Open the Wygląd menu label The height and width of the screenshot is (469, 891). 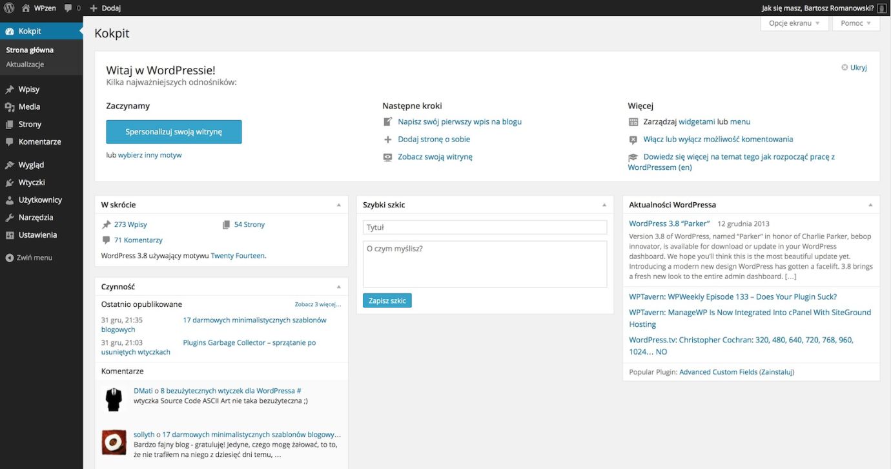tap(32, 165)
